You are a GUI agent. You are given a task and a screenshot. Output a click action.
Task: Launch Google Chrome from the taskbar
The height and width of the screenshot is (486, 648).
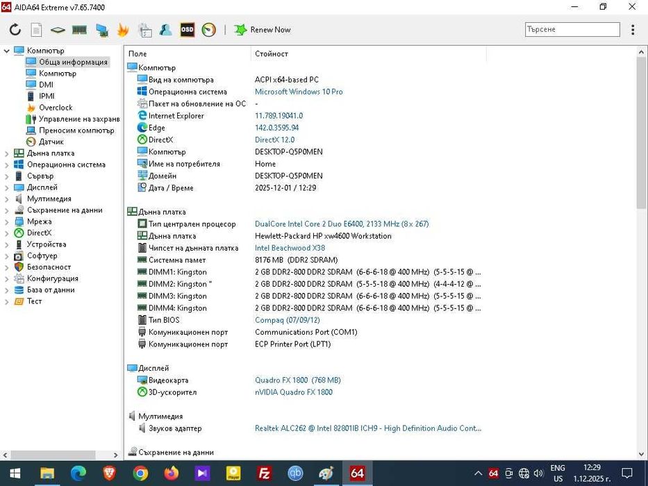tap(140, 474)
